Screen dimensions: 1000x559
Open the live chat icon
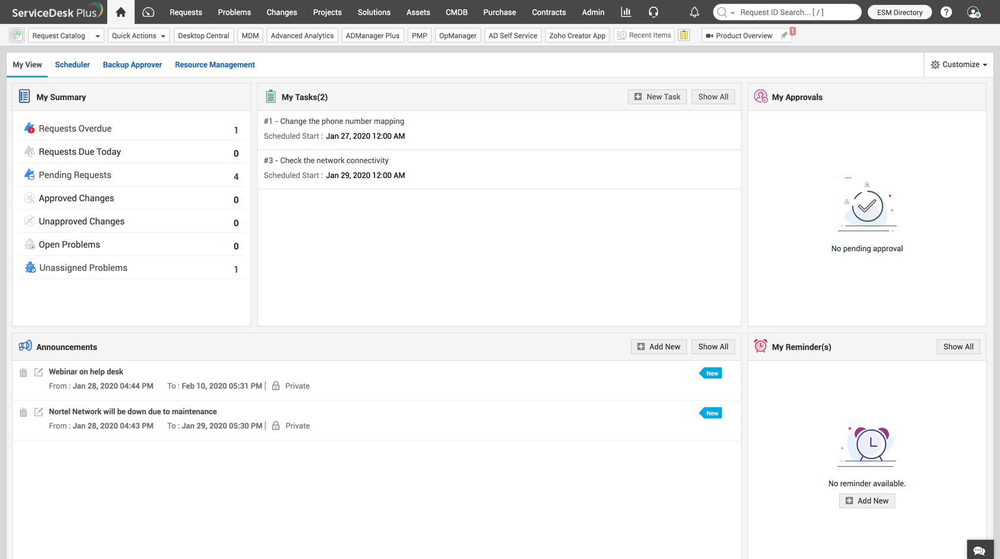click(x=979, y=551)
